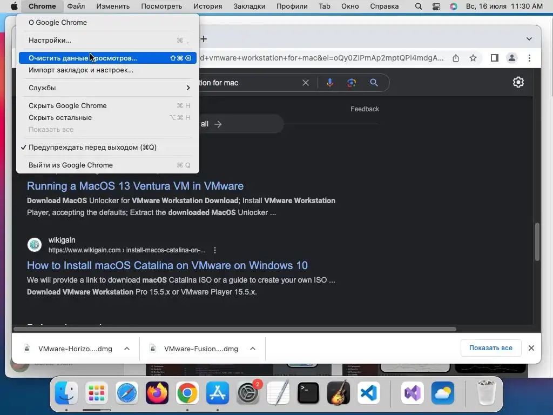Select 'Скрыть остальные' menu item
This screenshot has height=415, width=553.
coord(106,117)
